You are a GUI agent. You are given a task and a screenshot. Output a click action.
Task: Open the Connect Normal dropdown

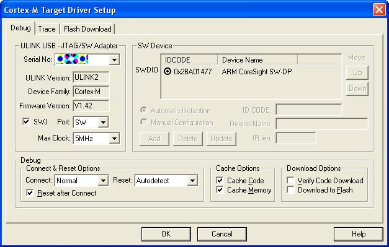point(103,180)
